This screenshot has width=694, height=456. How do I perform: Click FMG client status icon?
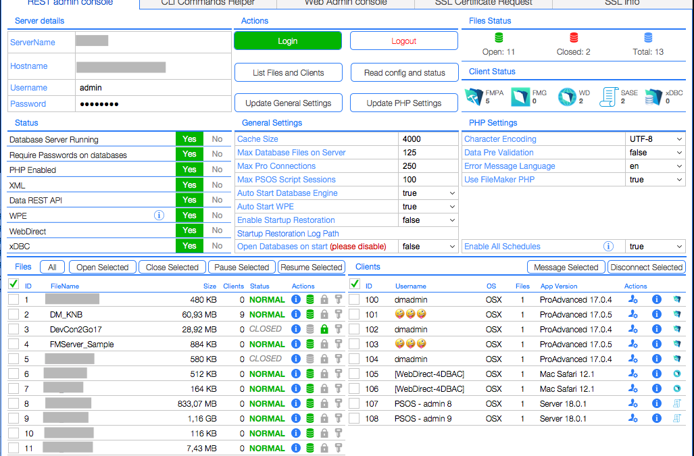520,97
